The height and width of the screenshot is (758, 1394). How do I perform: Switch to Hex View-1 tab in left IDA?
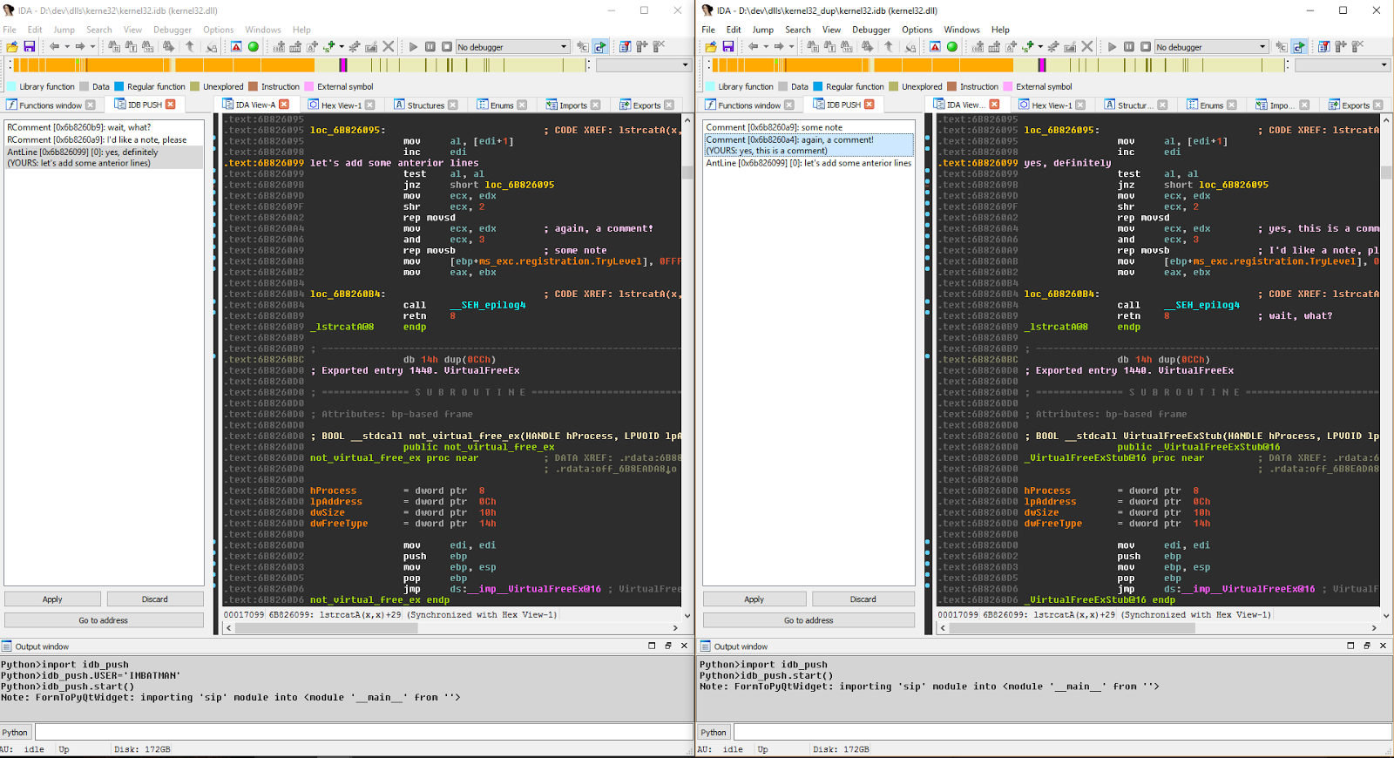click(x=341, y=105)
